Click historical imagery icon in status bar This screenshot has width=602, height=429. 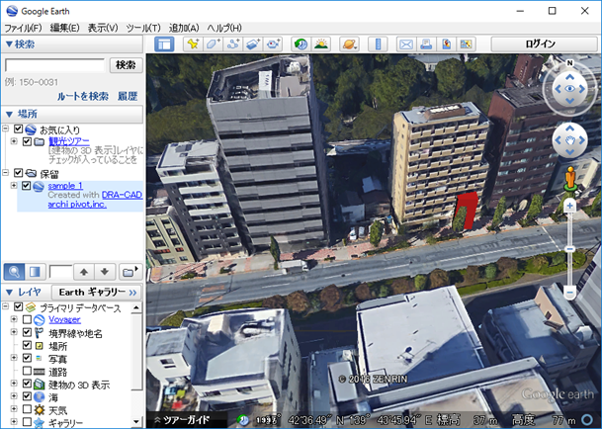point(242,420)
